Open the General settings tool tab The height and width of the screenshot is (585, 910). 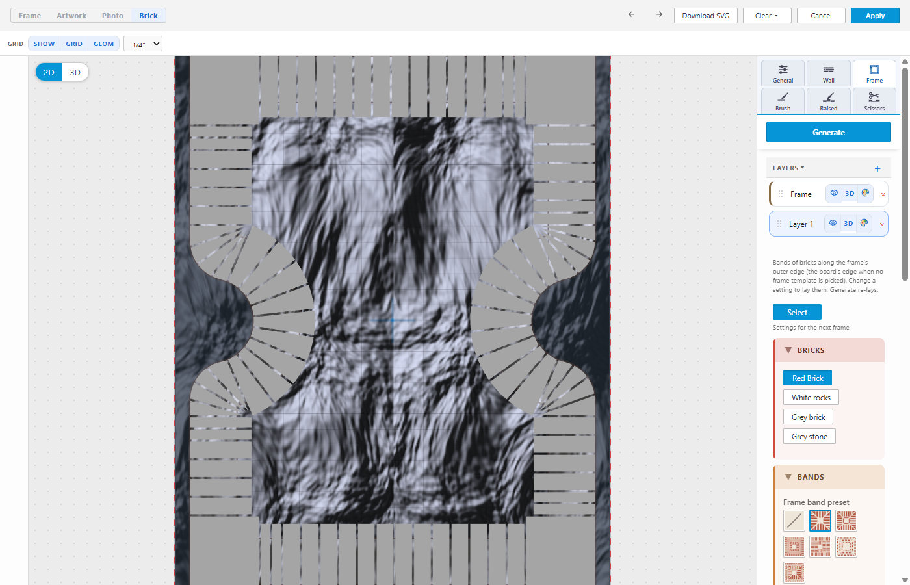pos(783,73)
